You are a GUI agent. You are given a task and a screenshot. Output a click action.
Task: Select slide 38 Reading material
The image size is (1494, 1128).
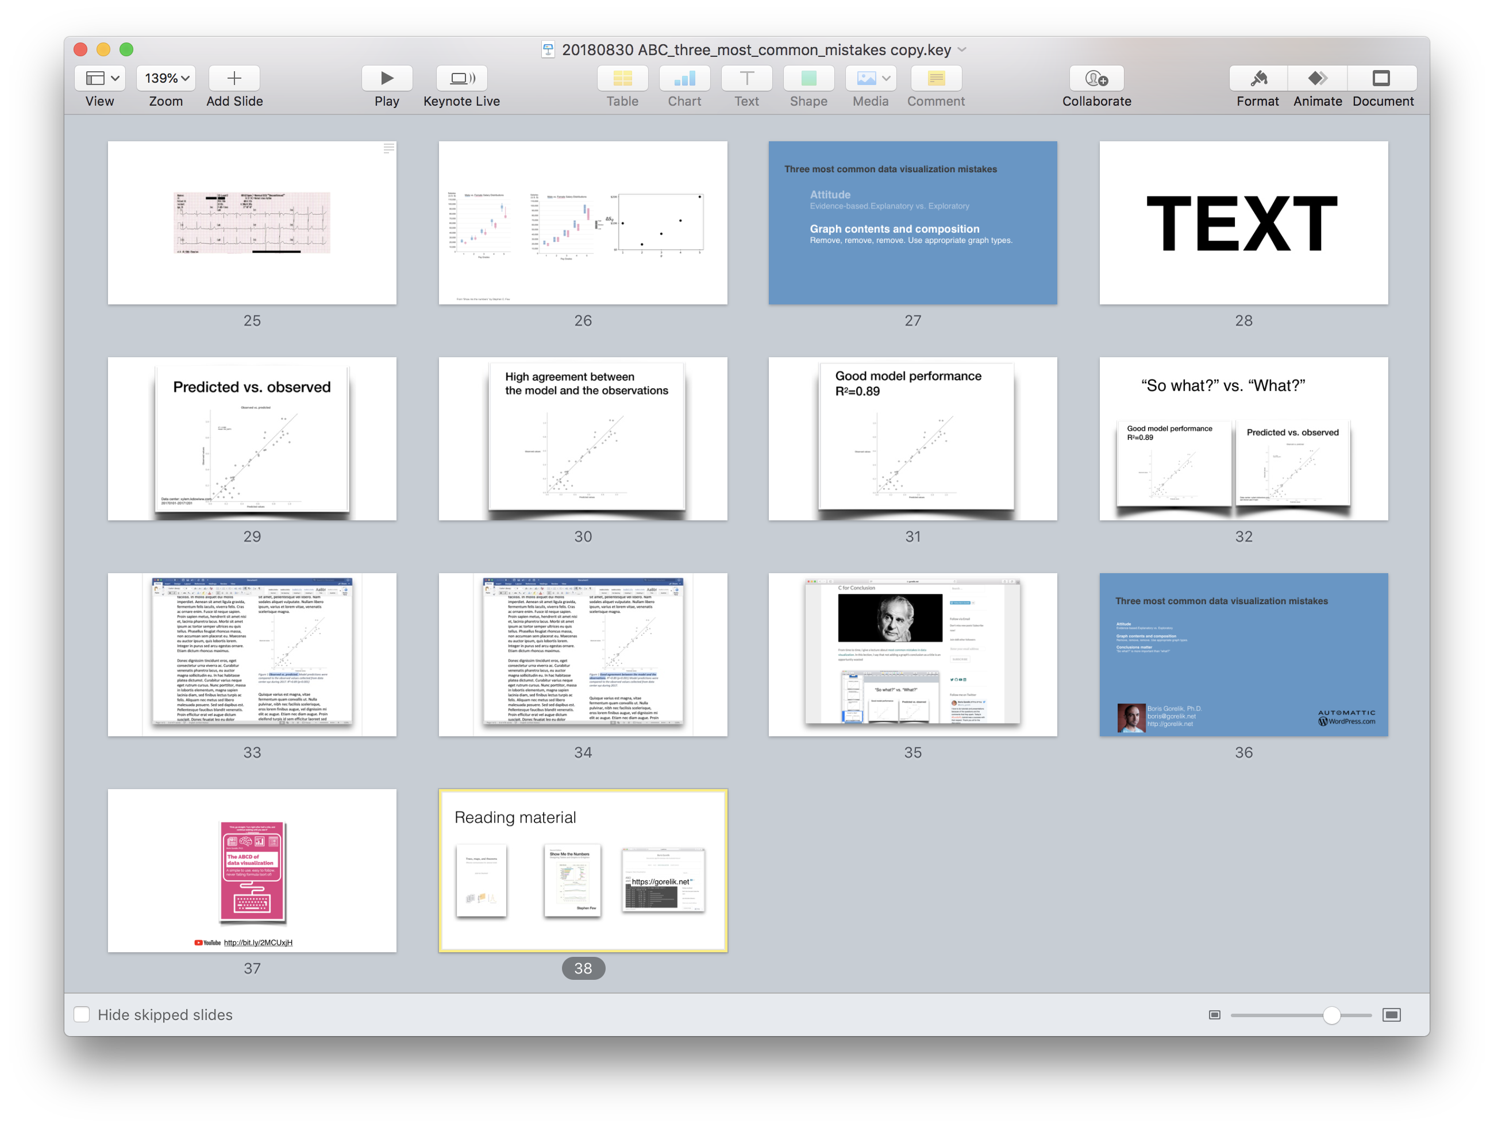(x=583, y=871)
